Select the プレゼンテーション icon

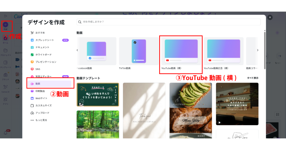(x=32, y=62)
